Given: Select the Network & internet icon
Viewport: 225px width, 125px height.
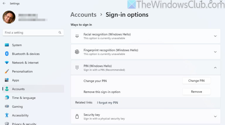Looking at the screenshot, I should coord(7,62).
